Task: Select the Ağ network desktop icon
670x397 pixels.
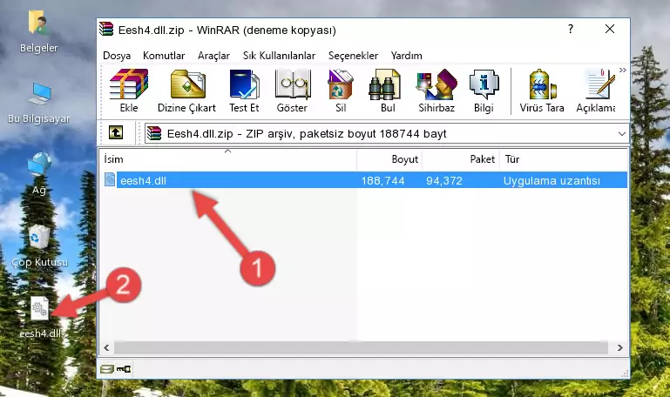Action: click(x=39, y=174)
